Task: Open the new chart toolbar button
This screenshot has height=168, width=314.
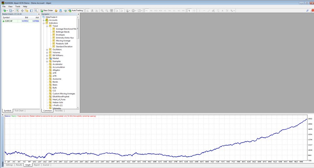Action: [x=5, y=10]
